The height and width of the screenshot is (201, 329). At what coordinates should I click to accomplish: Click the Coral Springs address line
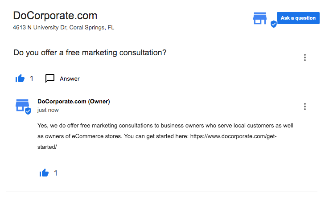[x=64, y=28]
